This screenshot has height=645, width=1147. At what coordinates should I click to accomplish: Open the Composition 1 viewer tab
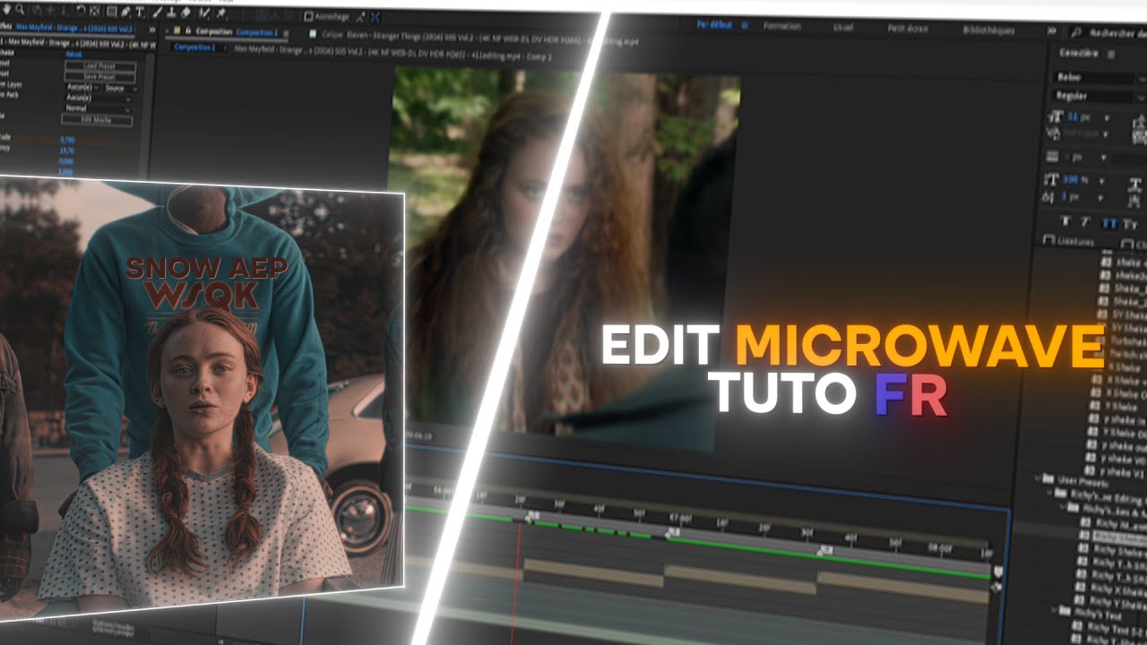click(257, 32)
